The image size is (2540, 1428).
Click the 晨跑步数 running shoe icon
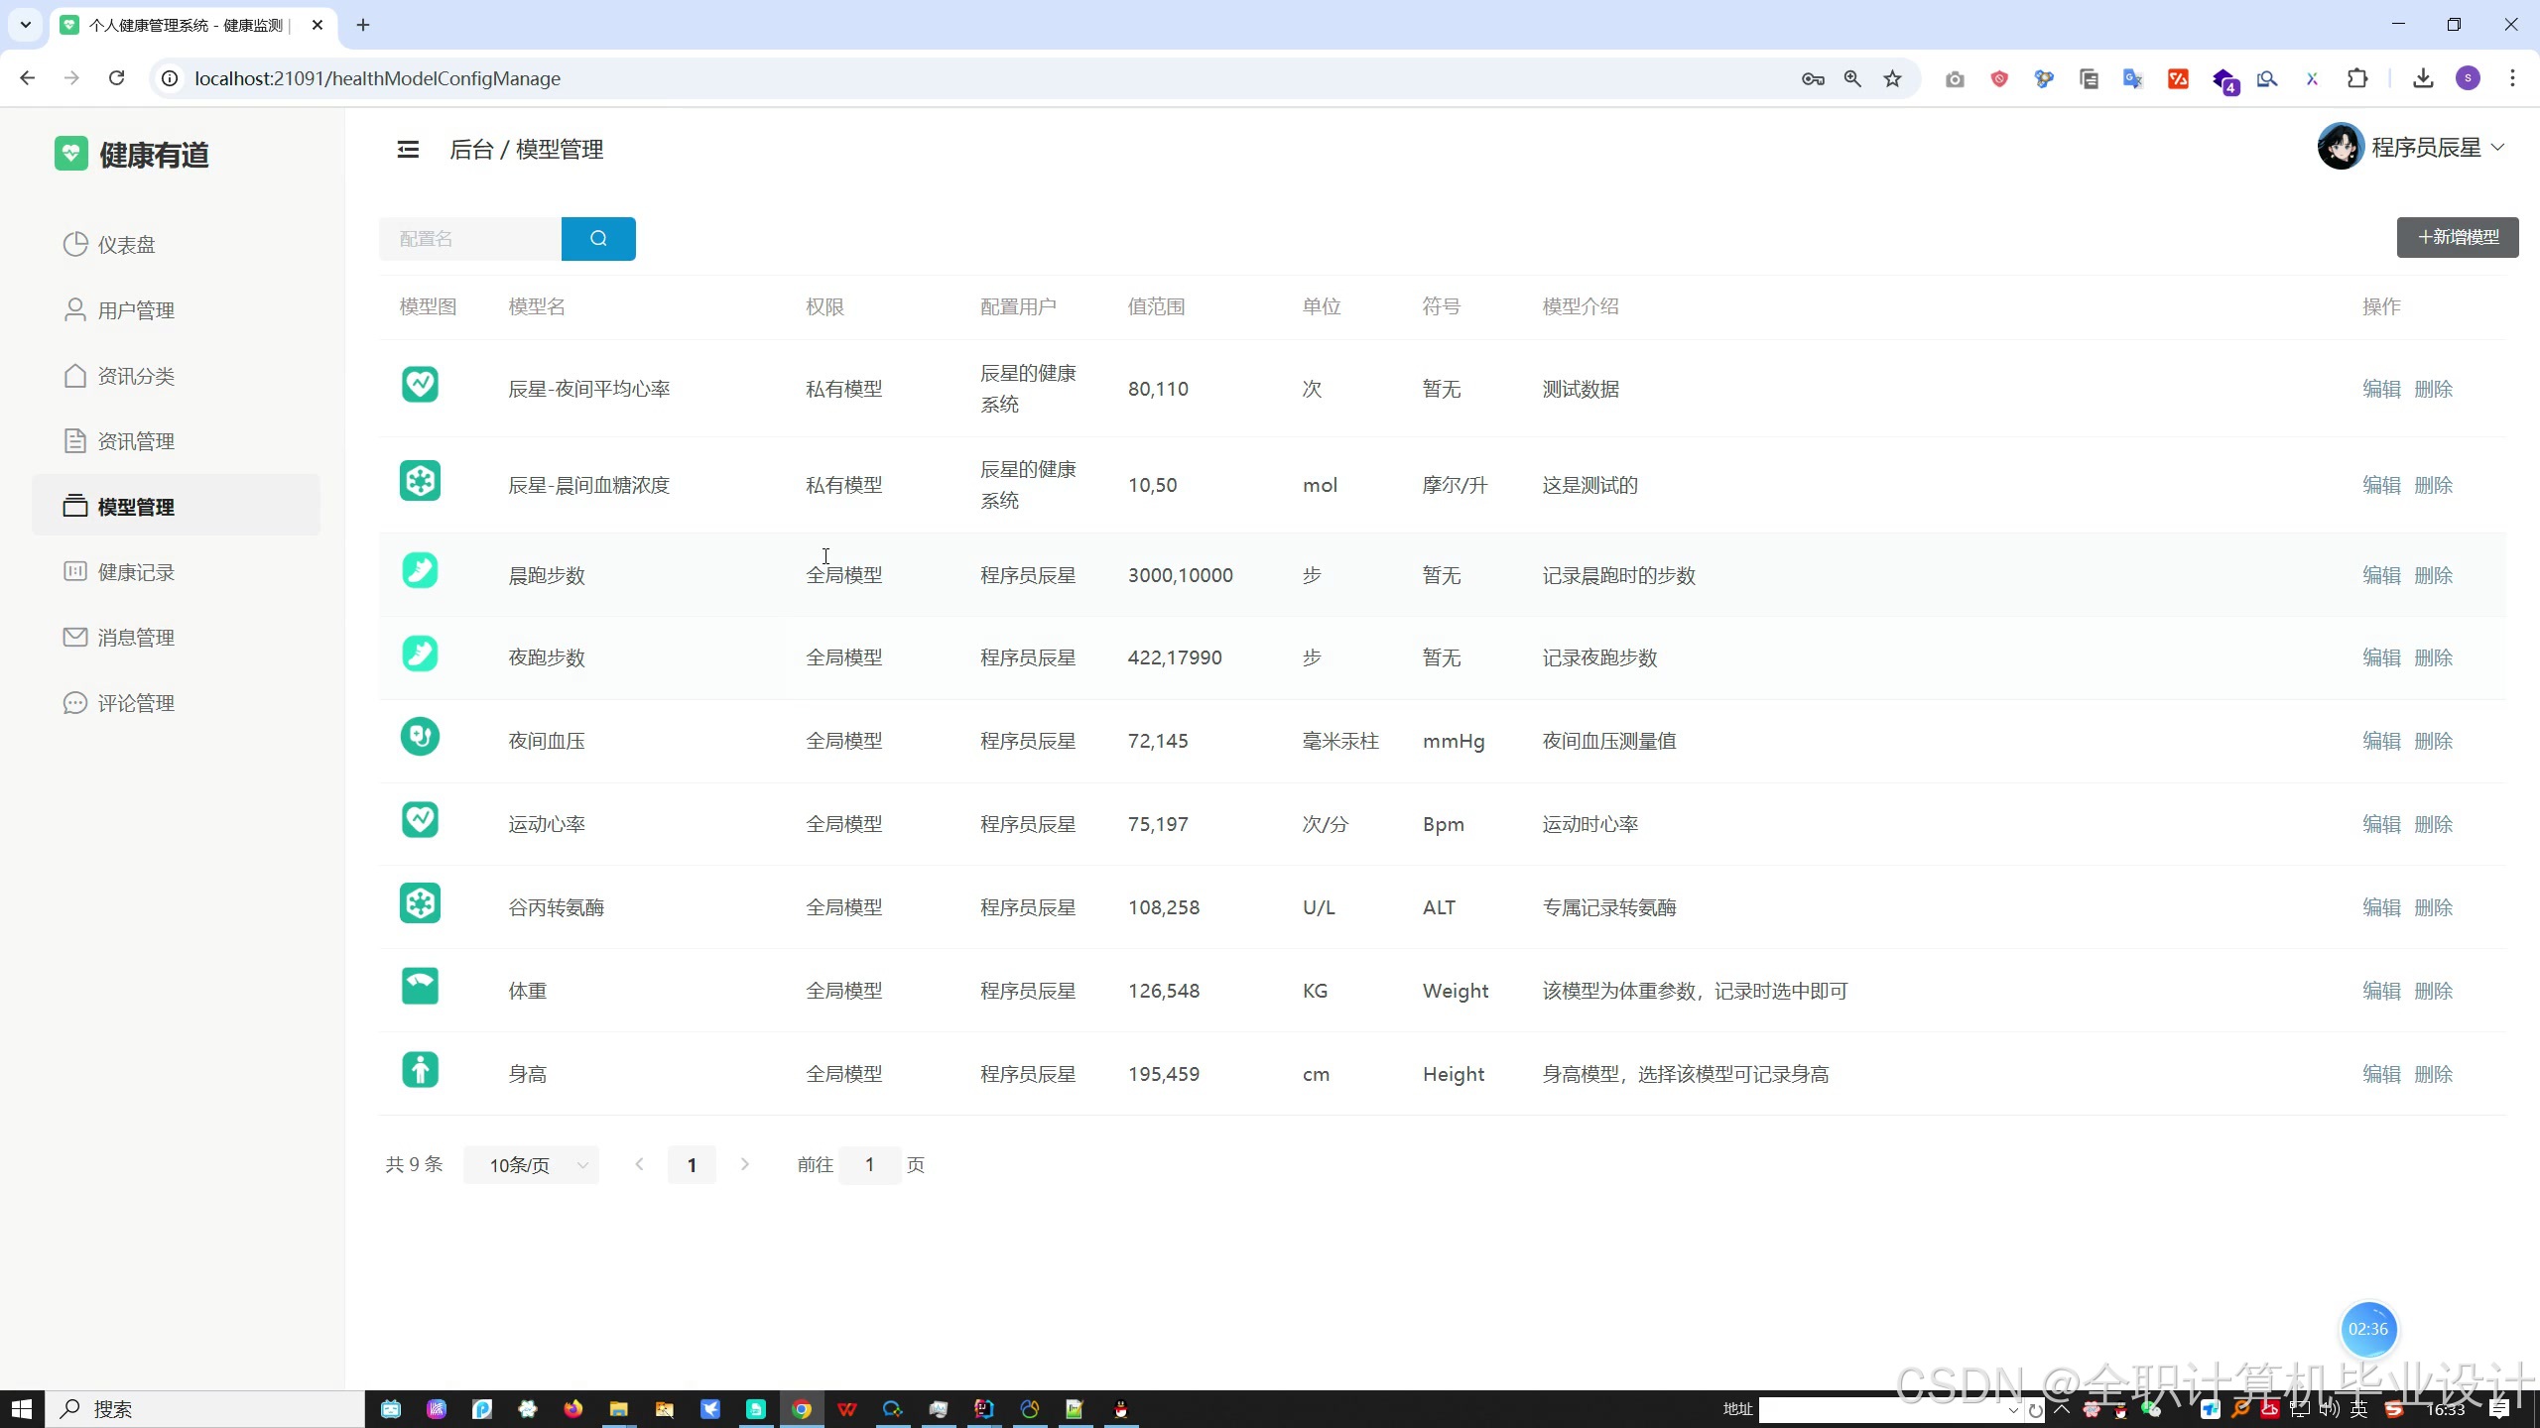420,571
